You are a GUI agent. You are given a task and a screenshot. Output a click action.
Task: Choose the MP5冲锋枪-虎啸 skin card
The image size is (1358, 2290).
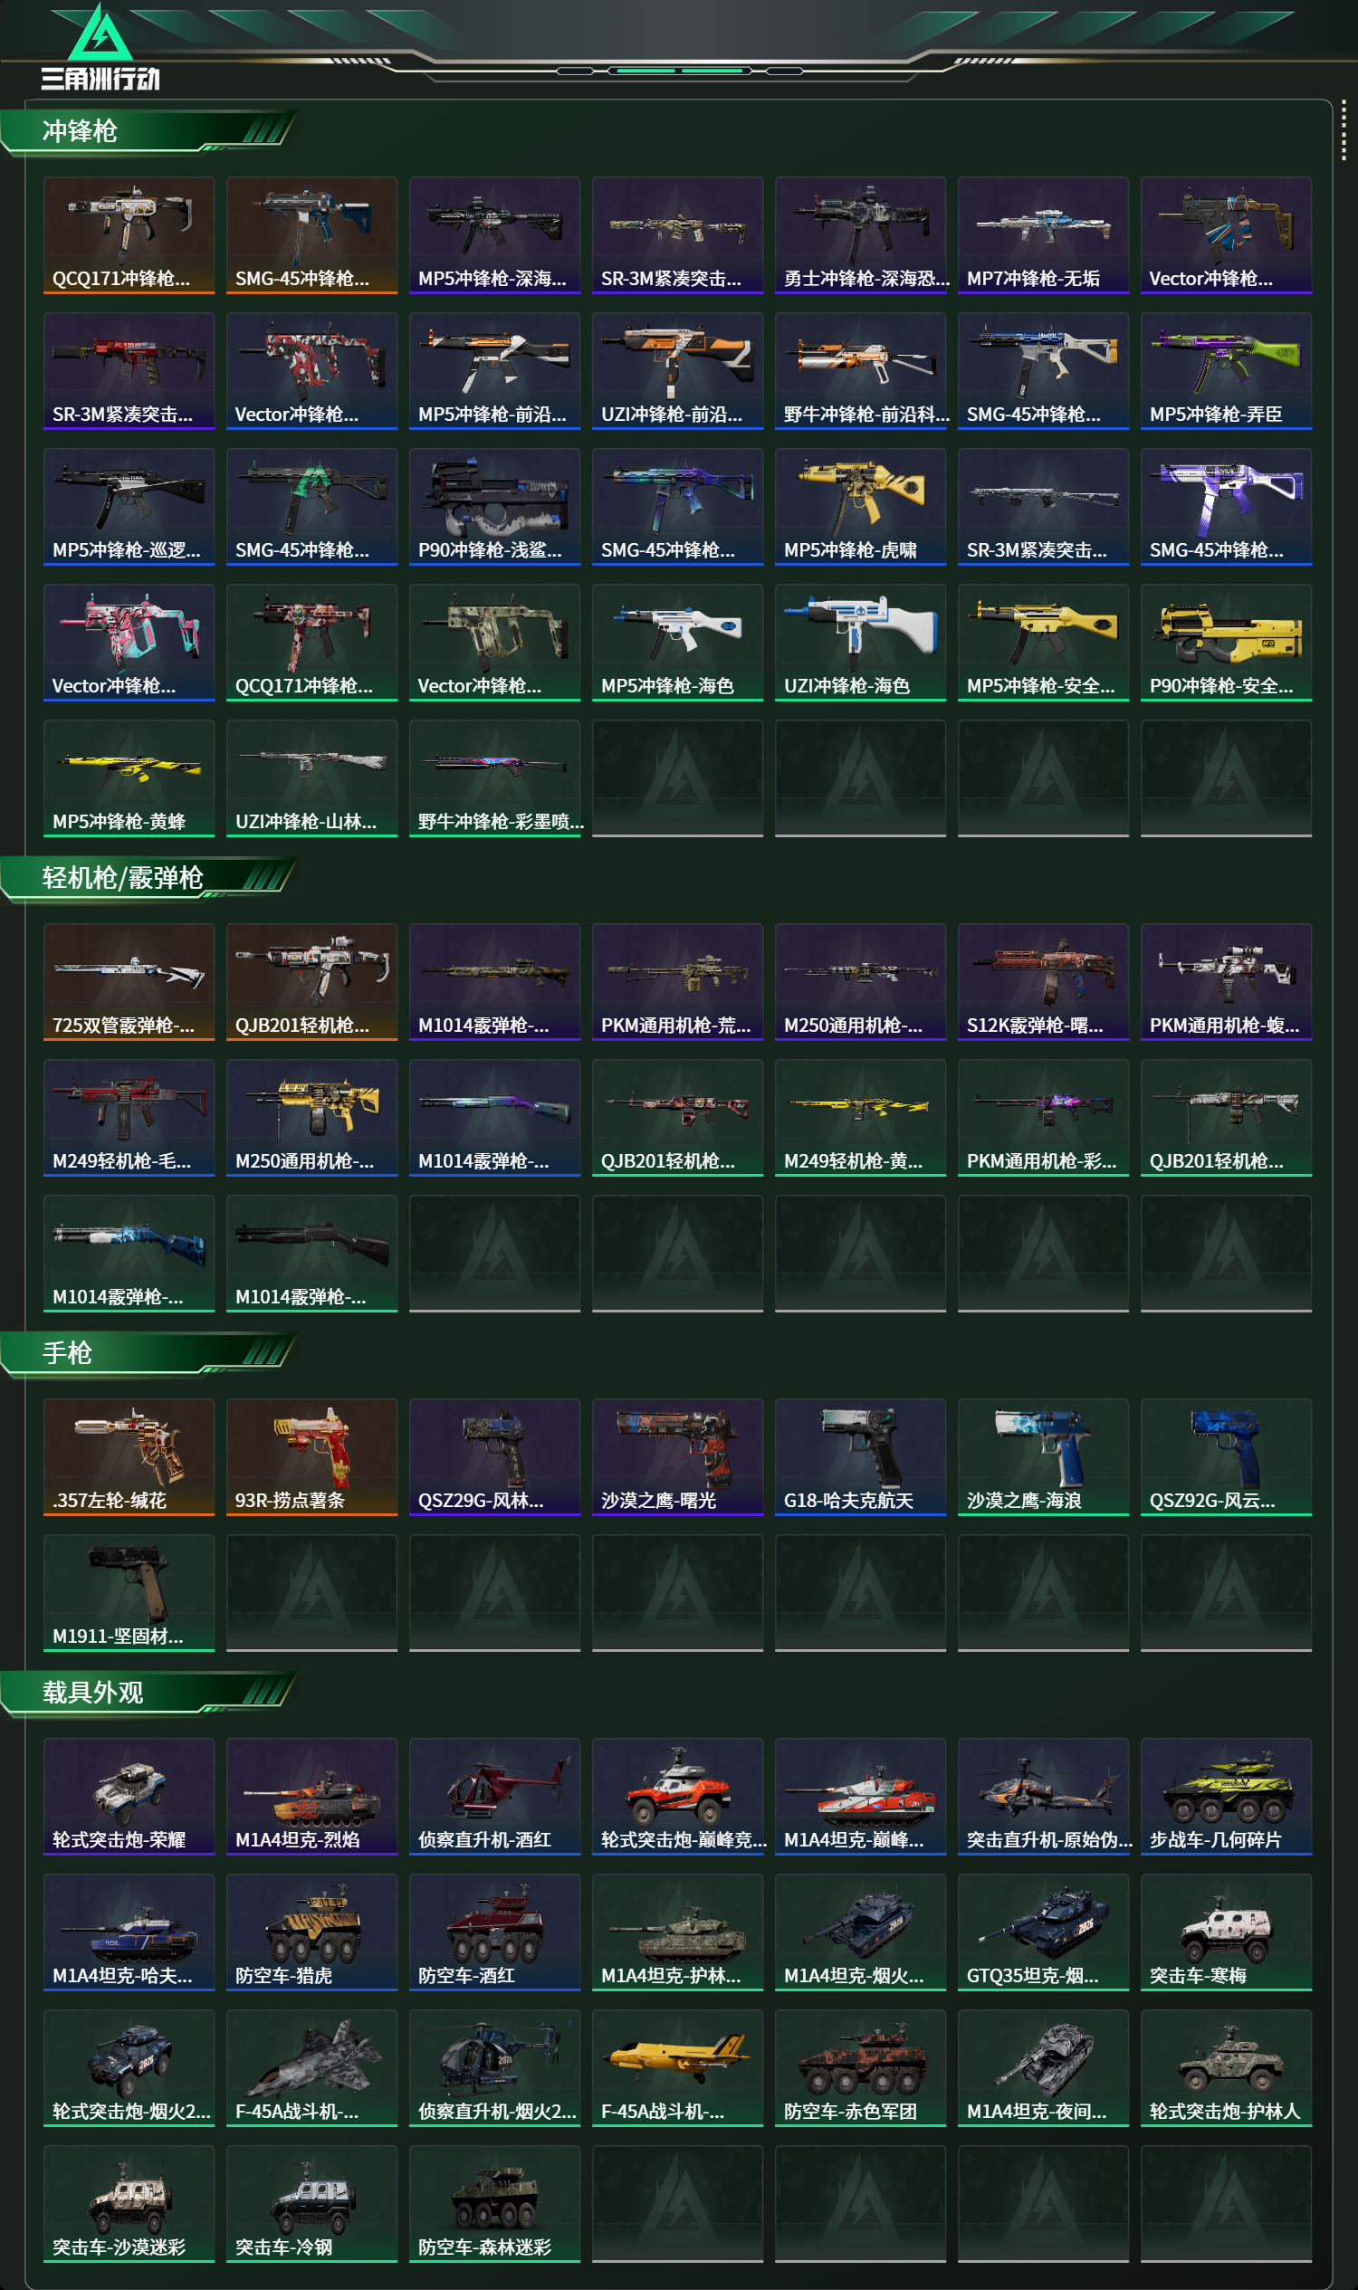coord(860,506)
